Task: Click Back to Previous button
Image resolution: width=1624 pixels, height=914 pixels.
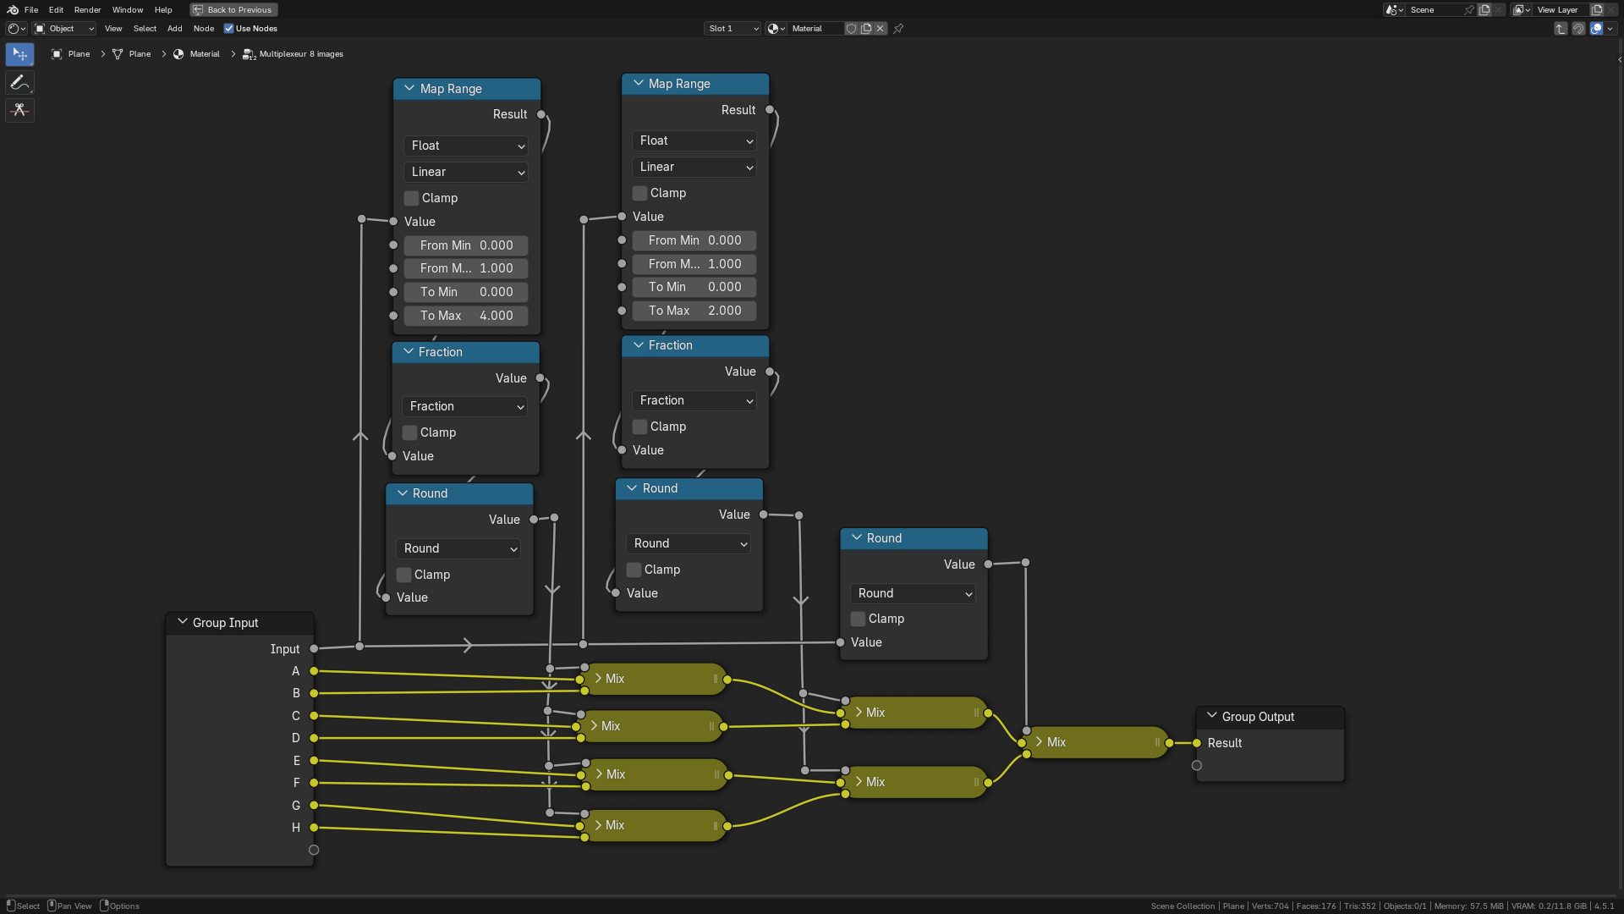Action: click(x=233, y=10)
